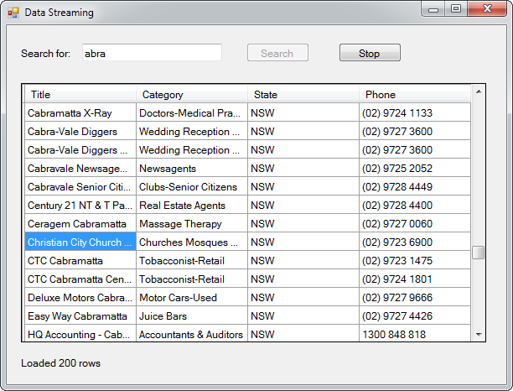This screenshot has height=391, width=513.
Task: Click the Phone column header
Action: (x=415, y=94)
